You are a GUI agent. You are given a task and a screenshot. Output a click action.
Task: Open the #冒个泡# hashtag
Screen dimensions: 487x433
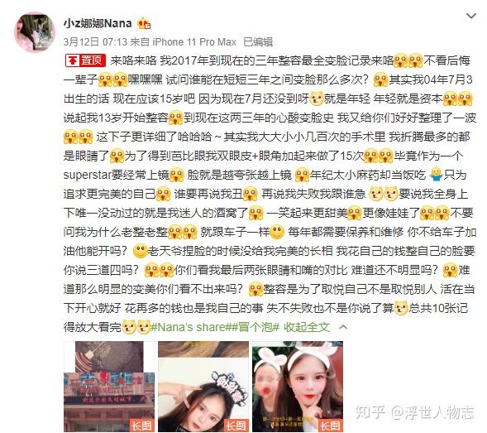pyautogui.click(x=257, y=327)
